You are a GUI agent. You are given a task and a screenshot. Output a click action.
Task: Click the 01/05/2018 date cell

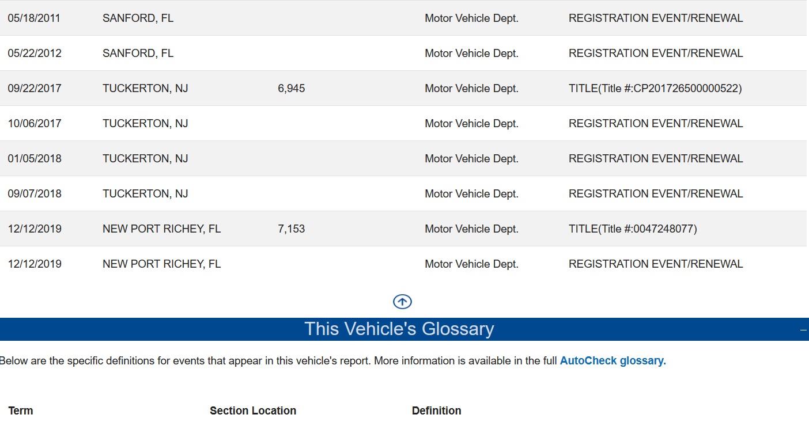point(35,159)
